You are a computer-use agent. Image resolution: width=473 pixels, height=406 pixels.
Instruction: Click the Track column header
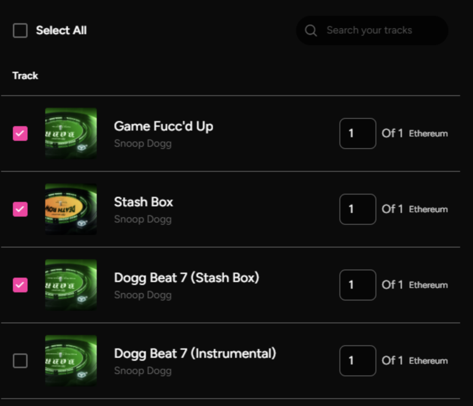26,76
